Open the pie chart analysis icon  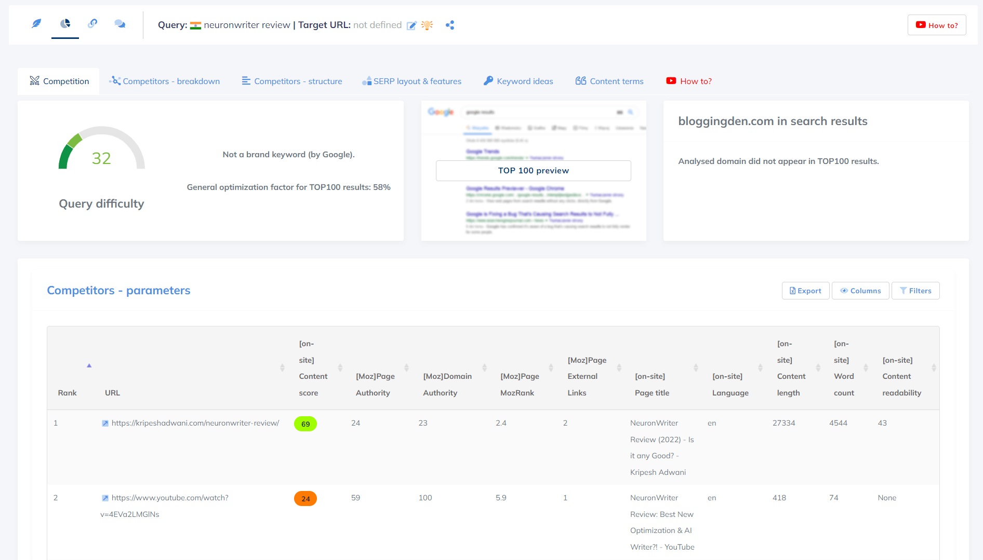point(65,24)
